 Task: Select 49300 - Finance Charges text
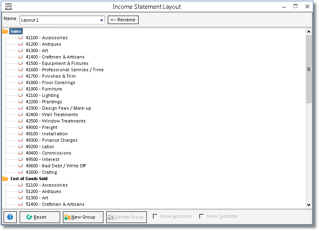click(52, 140)
